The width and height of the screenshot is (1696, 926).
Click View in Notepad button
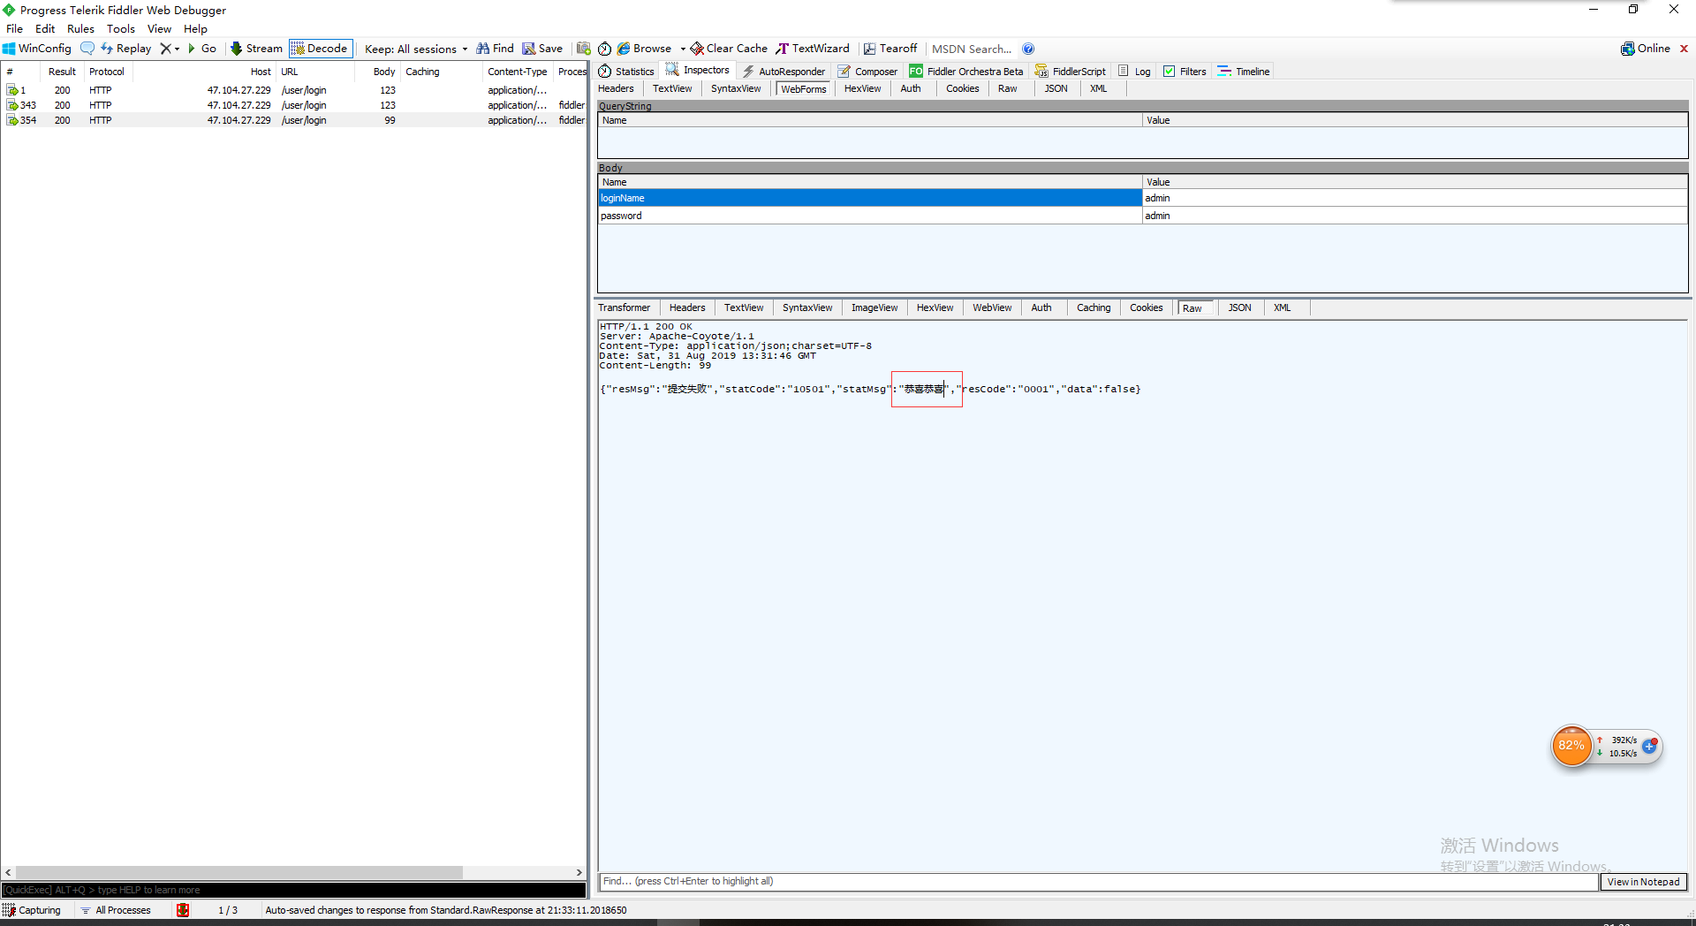(1643, 882)
